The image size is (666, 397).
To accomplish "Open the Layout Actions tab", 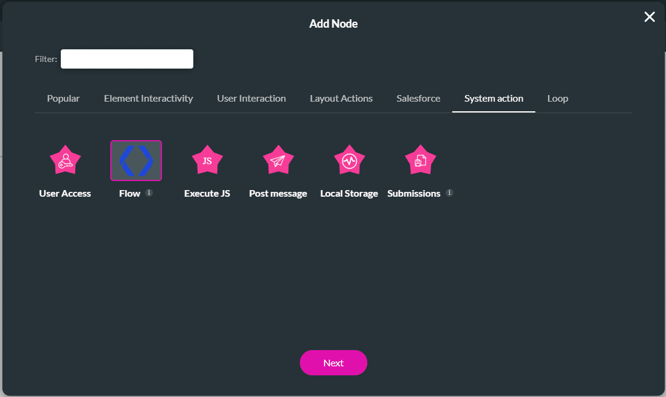I will click(x=341, y=98).
